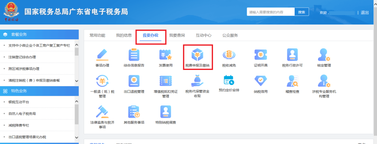377x144 pixels.
Task: Click 套餐业务 list scroll-up arrow
Action: [76, 45]
